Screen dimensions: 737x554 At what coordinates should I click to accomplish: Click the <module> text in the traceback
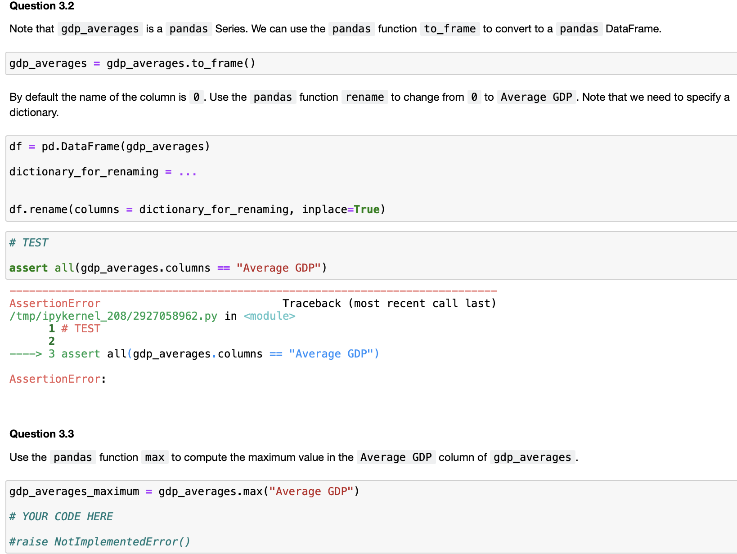point(269,316)
